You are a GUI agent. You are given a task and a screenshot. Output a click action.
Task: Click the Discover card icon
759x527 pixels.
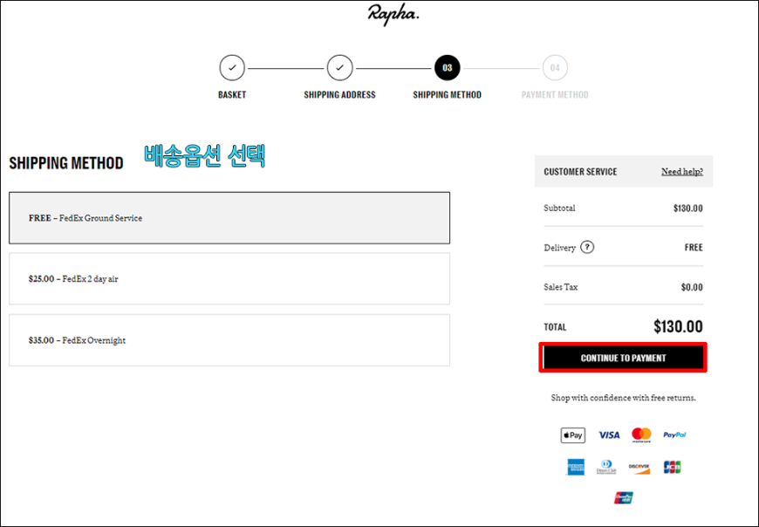tap(639, 468)
